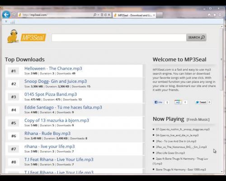
Task: Click the refresh icon in address bar
Action: [x=105, y=15]
